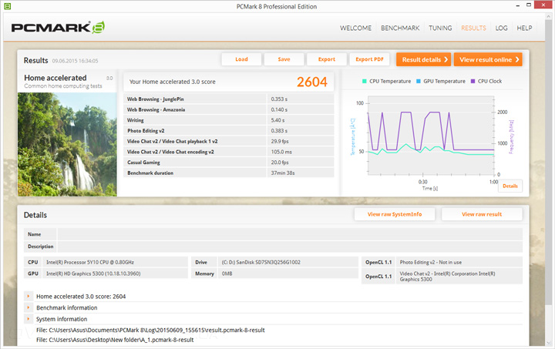This screenshot has height=349, width=555.
Task: Click Export PDF button
Action: click(x=369, y=59)
